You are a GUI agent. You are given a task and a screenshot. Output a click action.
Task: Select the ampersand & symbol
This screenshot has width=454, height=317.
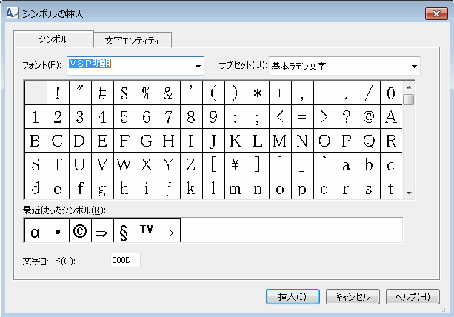point(169,93)
